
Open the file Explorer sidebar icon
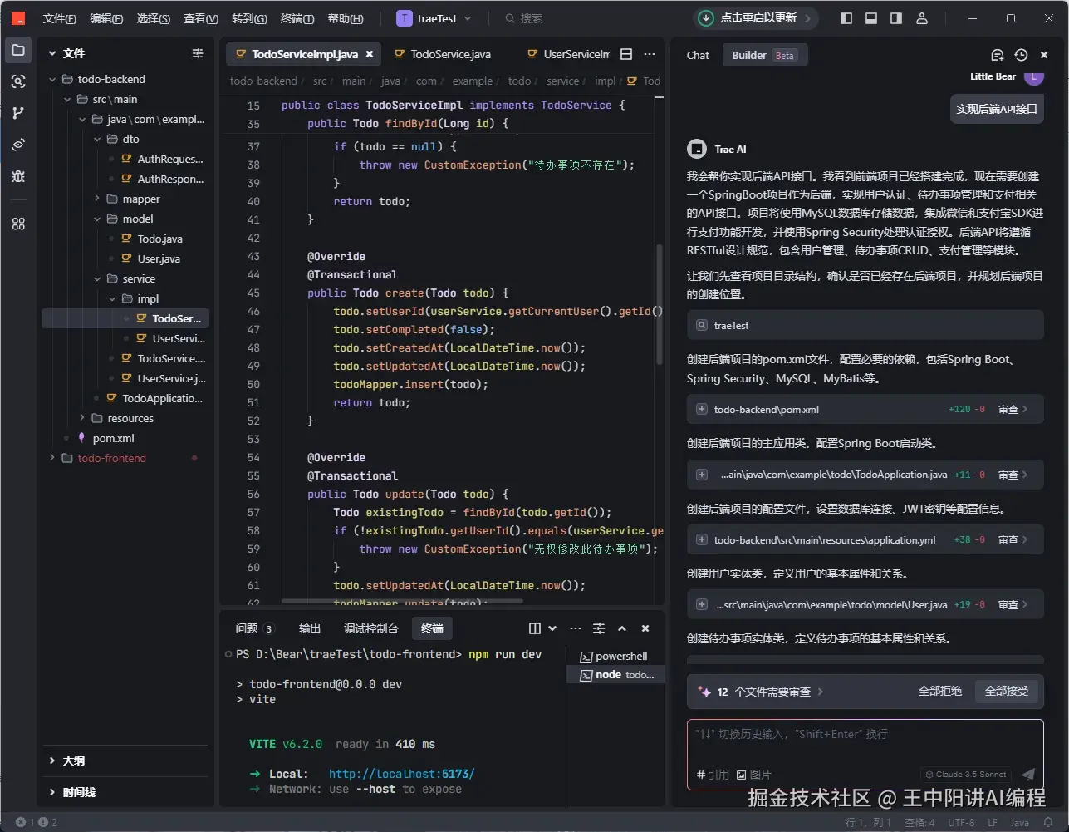pos(18,50)
